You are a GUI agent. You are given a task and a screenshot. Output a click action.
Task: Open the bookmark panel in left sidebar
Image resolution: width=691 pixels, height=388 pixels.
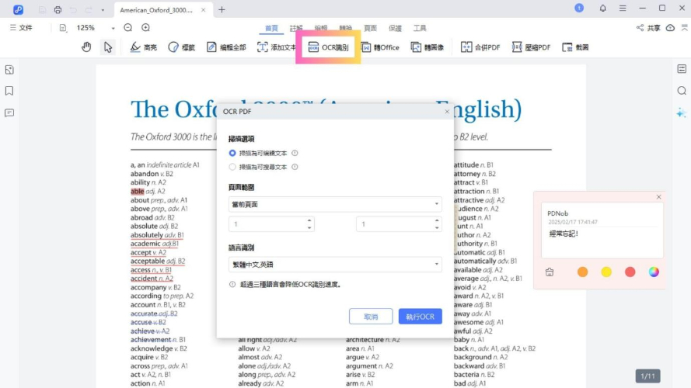coord(9,91)
